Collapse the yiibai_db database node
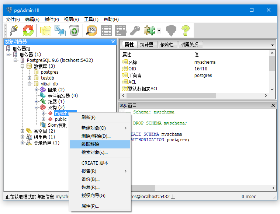Image resolution: width=280 pixels, height=214 pixels. 30,84
